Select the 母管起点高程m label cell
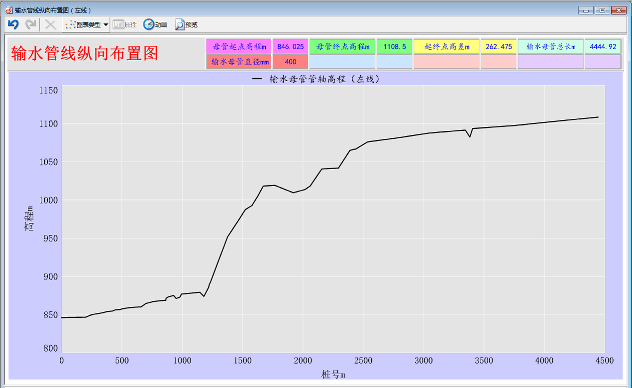This screenshot has width=632, height=388. (x=239, y=47)
